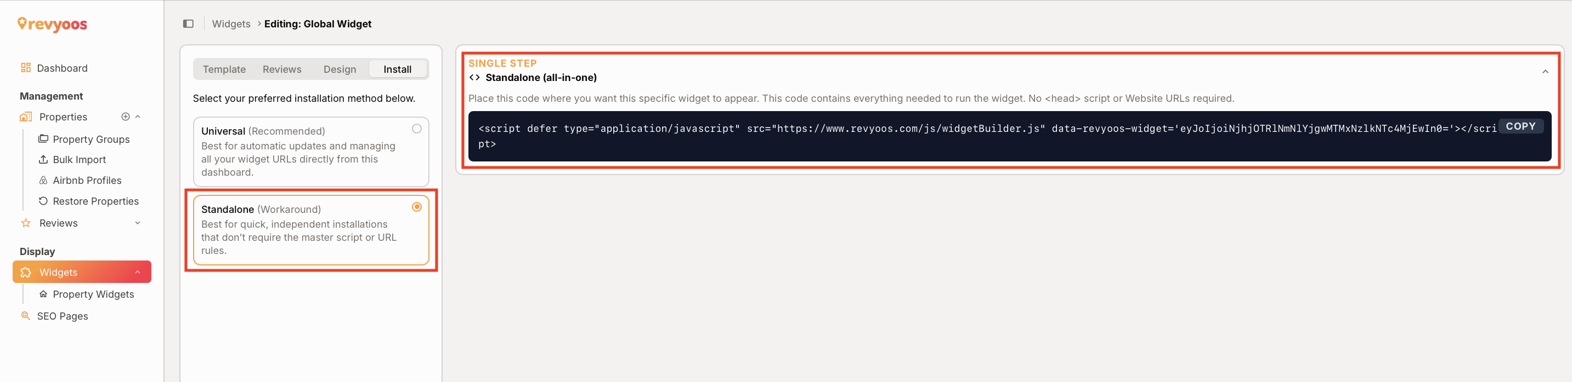
Task: Go to Widgets breadcrumb link
Action: pyautogui.click(x=231, y=24)
